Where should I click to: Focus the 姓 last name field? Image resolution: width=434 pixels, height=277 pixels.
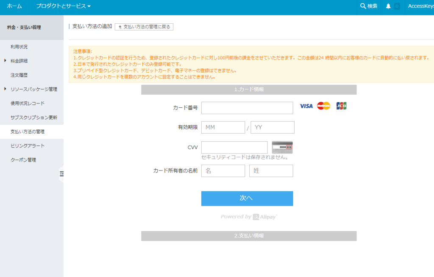[271, 171]
